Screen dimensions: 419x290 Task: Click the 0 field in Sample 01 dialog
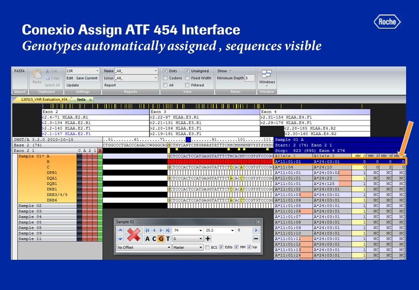tap(244, 230)
